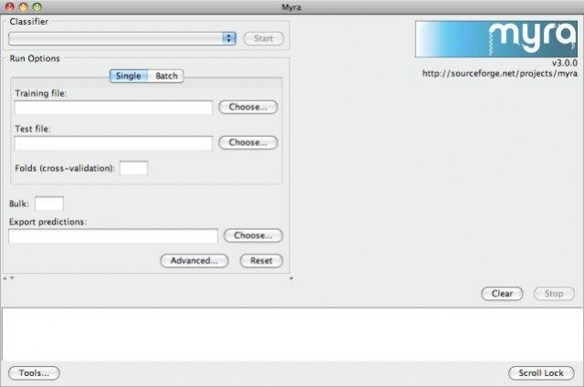Expand the split pane with the down arrow
The width and height of the screenshot is (584, 387).
[x=12, y=278]
